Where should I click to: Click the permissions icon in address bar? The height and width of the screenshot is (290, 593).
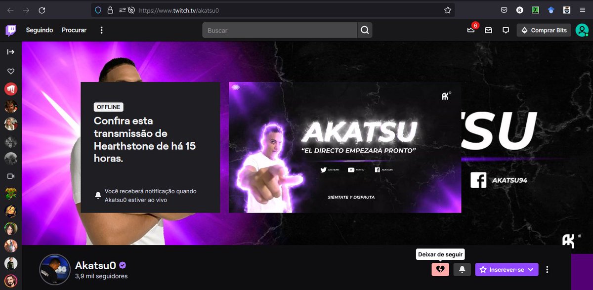click(122, 10)
